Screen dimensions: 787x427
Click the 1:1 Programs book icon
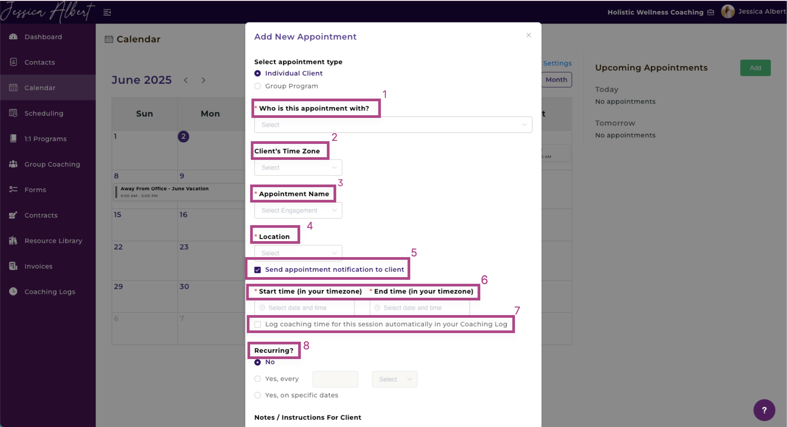13,139
